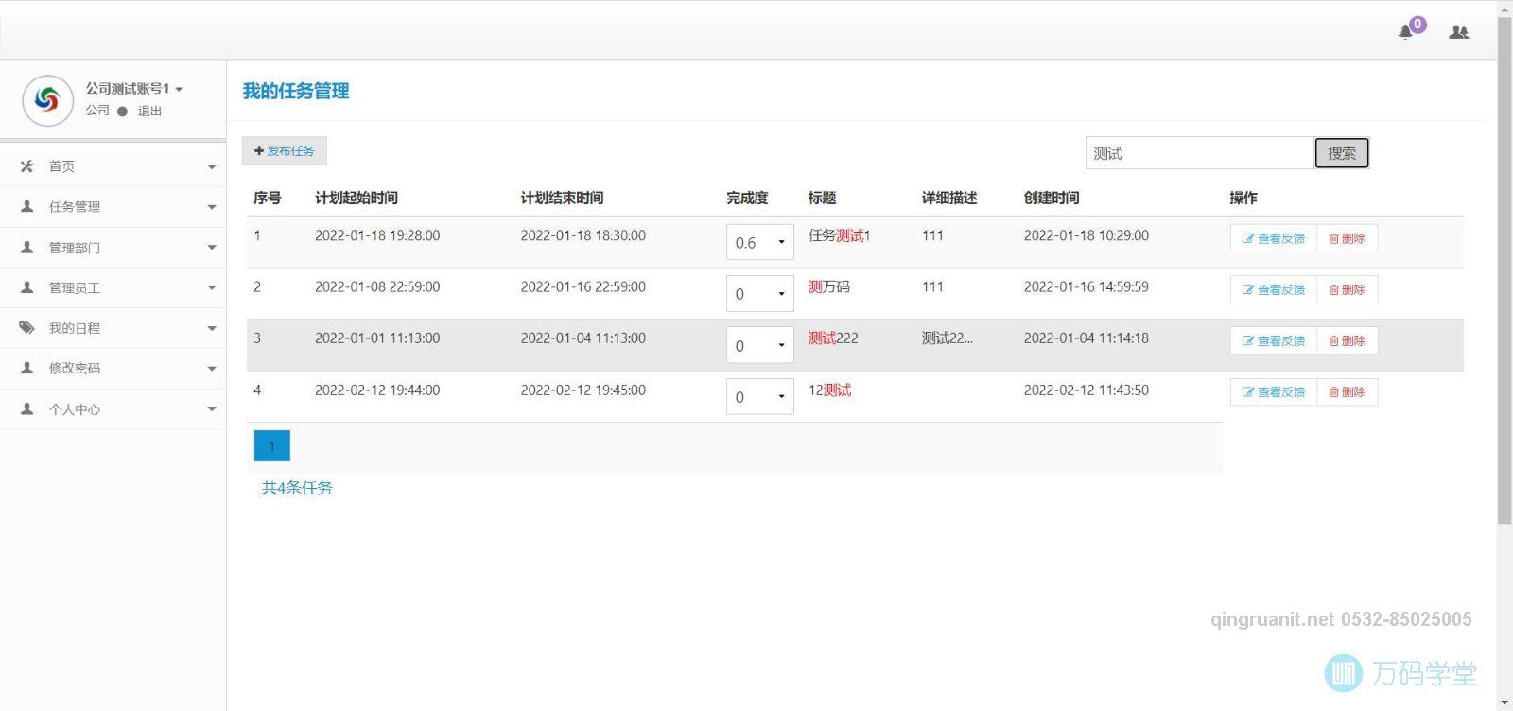
Task: Open the notification bell icon
Action: tap(1405, 31)
